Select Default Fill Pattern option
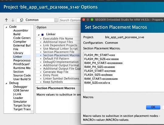 point(56,59)
